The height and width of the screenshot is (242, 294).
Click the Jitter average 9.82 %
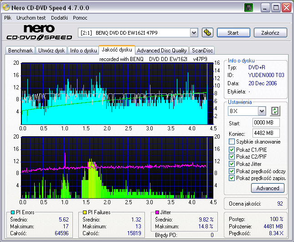(x=206, y=220)
